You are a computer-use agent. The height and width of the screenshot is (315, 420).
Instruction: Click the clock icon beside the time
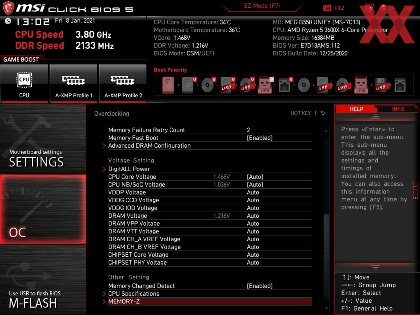click(8, 21)
